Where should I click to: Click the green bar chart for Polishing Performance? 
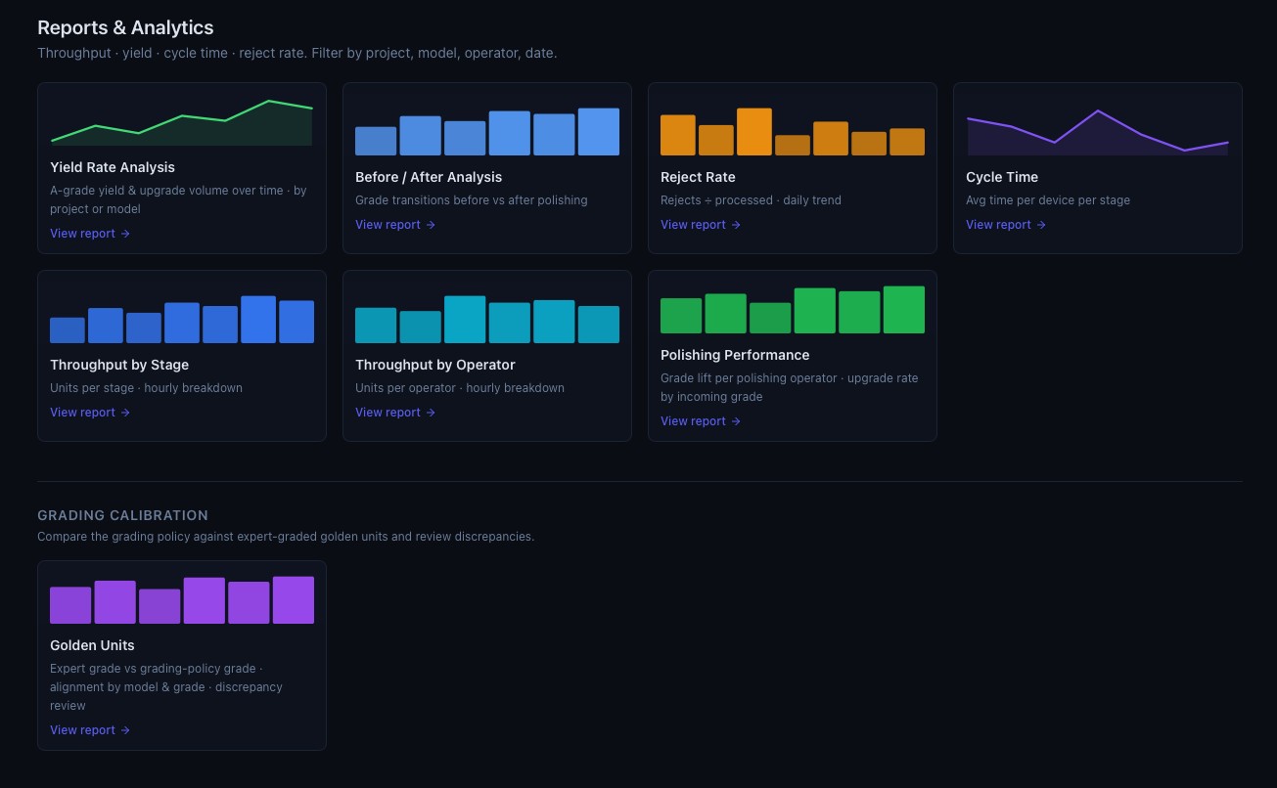[793, 309]
